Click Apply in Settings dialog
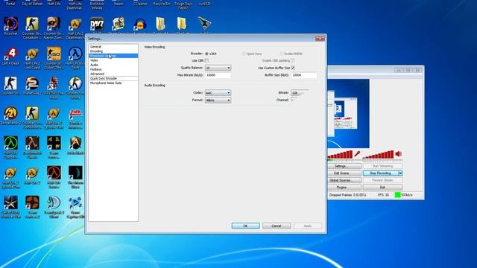Viewport: 477px width, 268px height. 308,226
